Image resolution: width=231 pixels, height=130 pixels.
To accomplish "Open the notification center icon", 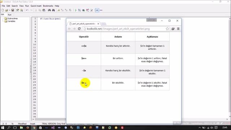I will [x=216, y=127].
